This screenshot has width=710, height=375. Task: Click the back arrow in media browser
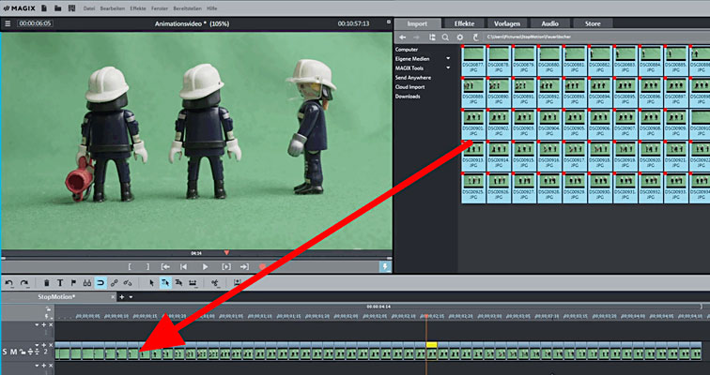[x=403, y=37]
